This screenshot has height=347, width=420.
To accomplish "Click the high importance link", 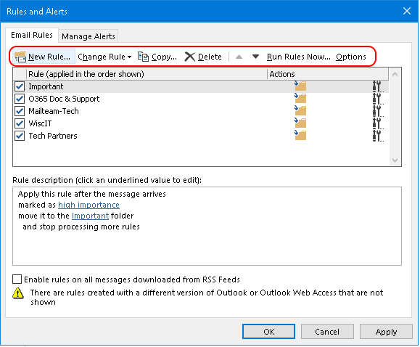I will pos(88,205).
